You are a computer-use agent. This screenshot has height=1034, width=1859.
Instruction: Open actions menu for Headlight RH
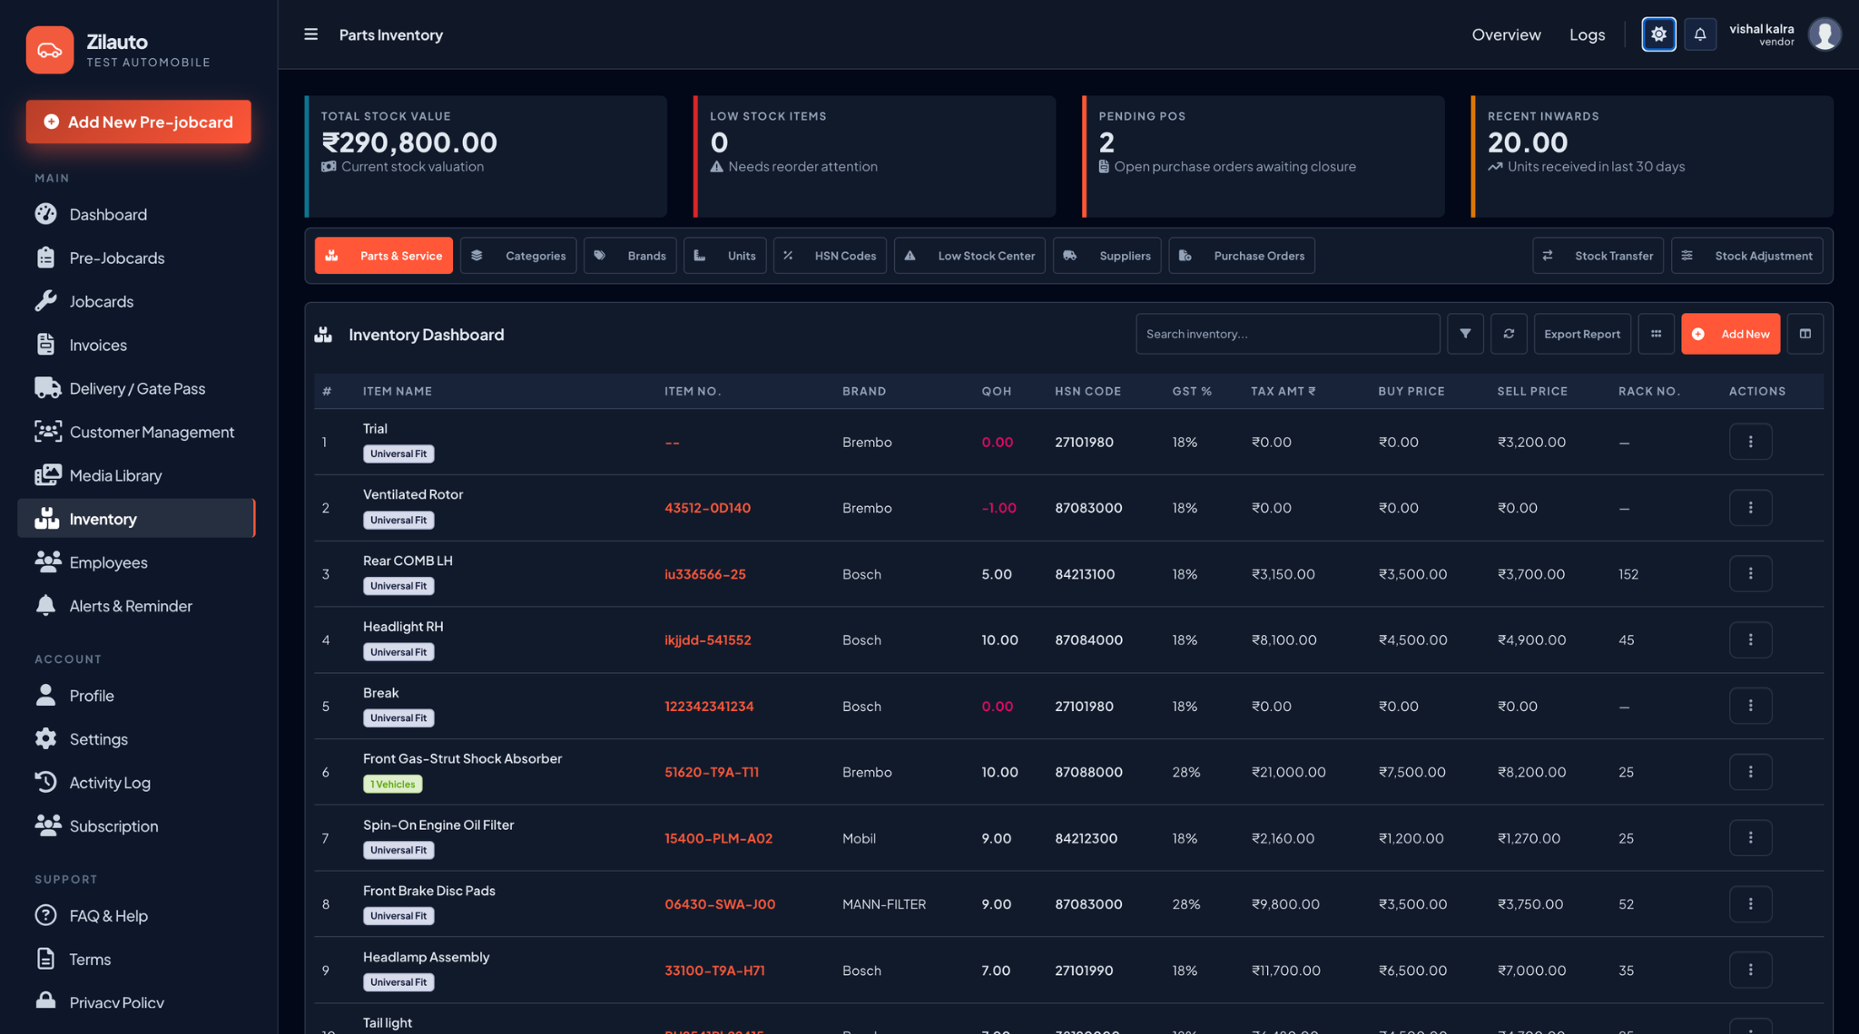point(1751,639)
